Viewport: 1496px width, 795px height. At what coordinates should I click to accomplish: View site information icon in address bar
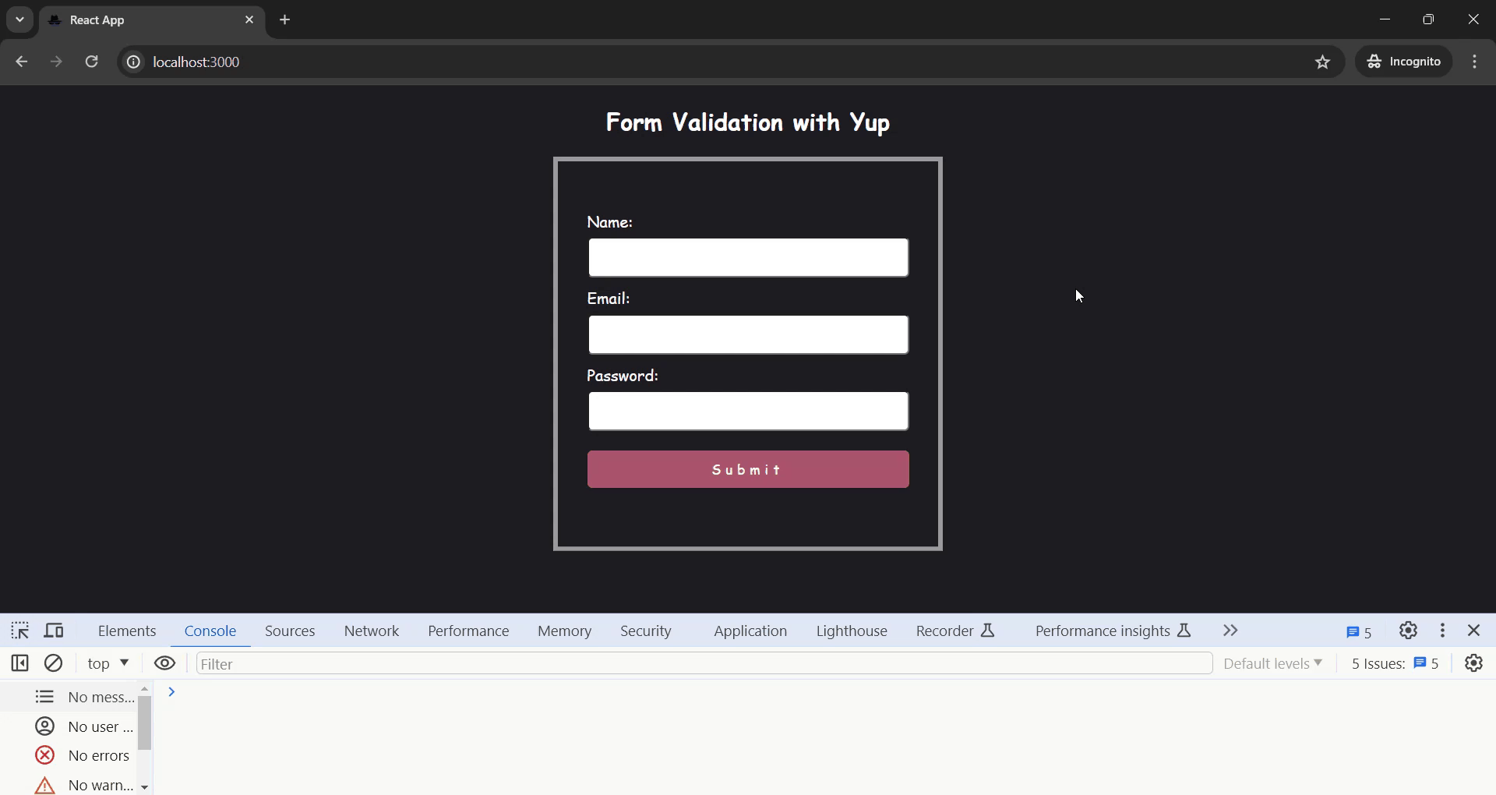133,62
